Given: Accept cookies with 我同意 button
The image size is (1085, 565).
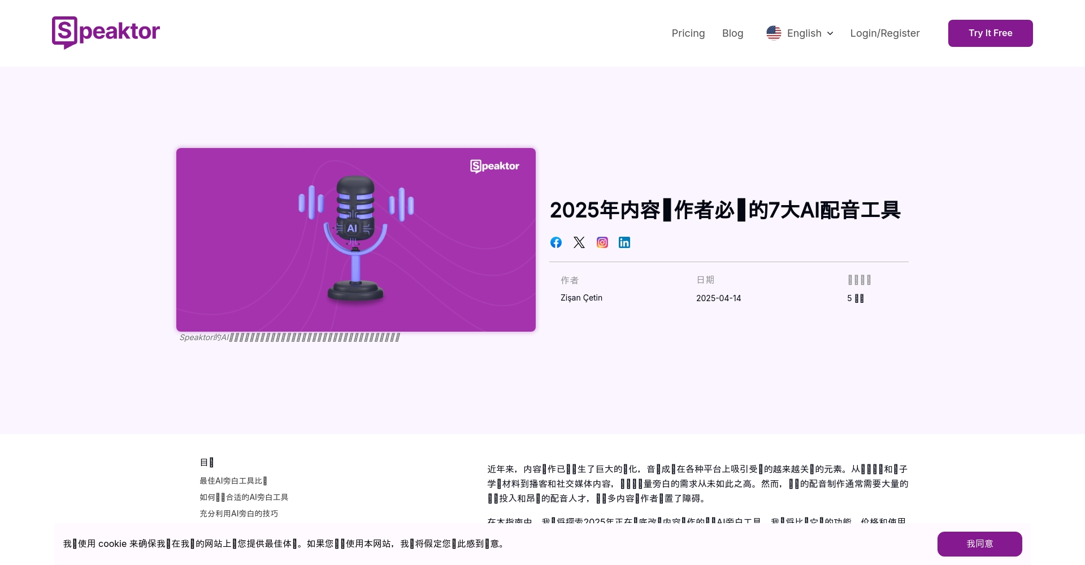Looking at the screenshot, I should tap(979, 544).
